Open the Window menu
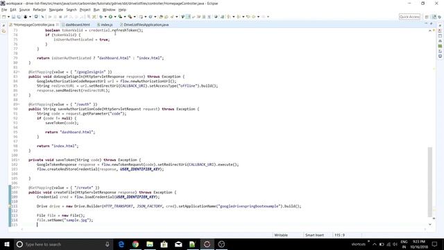This screenshot has width=444, height=250. click(x=109, y=10)
